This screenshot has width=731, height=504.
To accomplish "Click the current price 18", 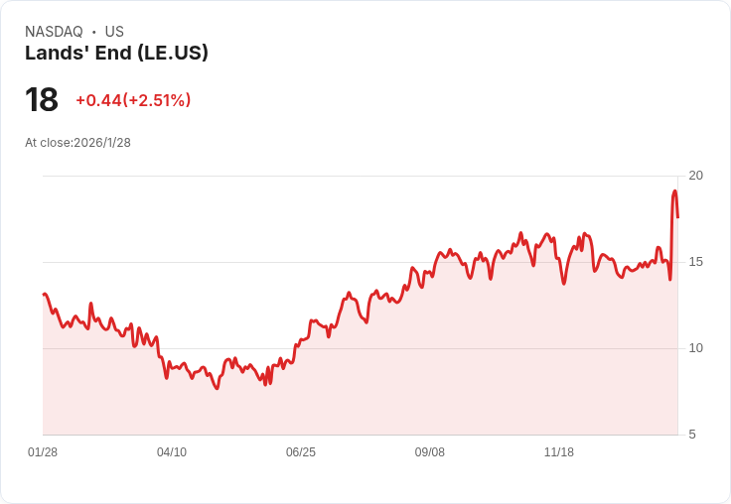I will (42, 100).
